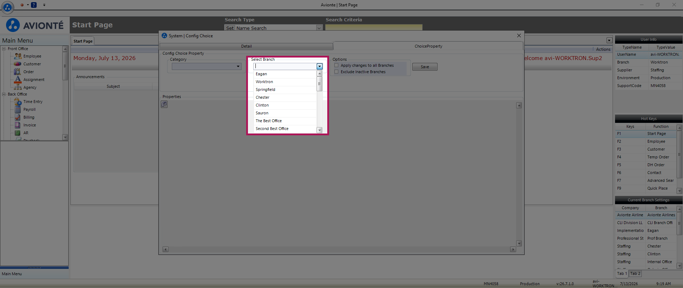Click the Properties grid layout icon
This screenshot has height=288, width=683.
click(164, 104)
